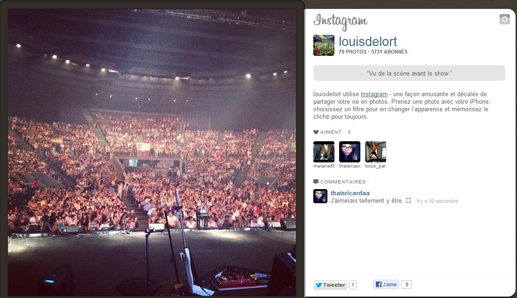Click the camera icon in top corner
The height and width of the screenshot is (298, 517).
click(x=504, y=19)
